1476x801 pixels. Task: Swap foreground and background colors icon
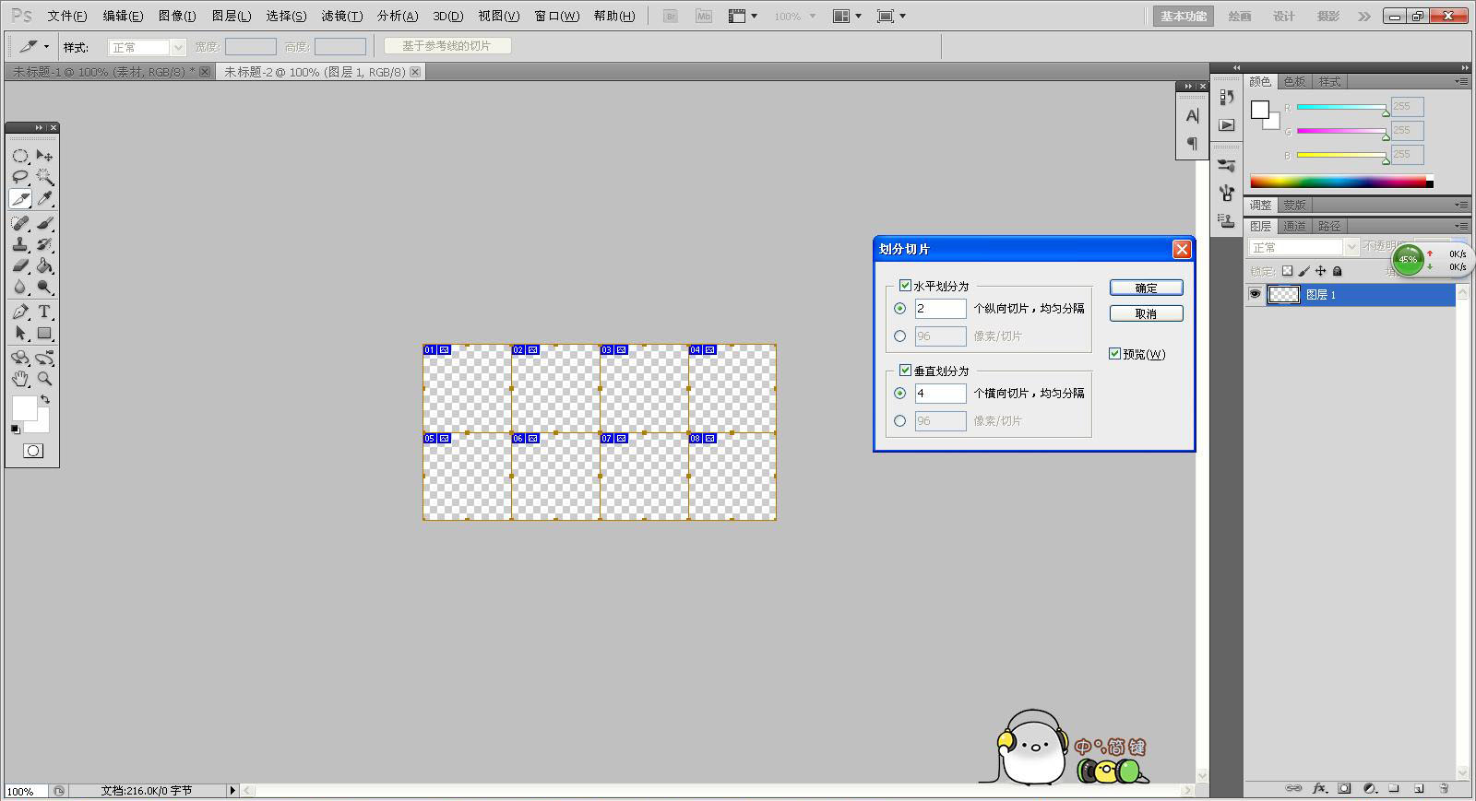(45, 400)
